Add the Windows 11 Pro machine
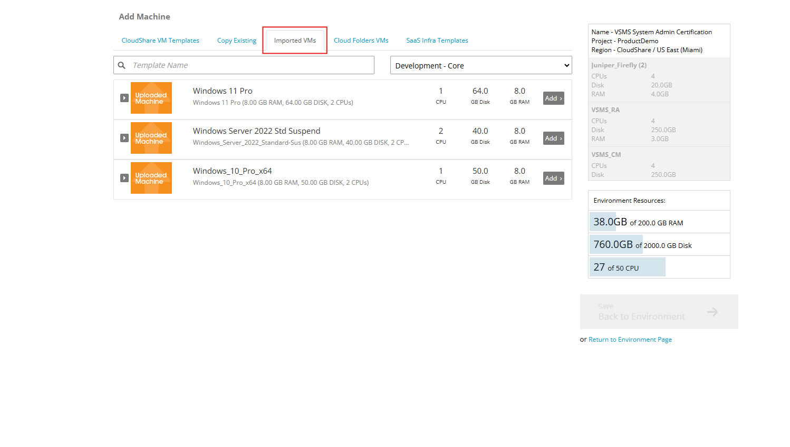This screenshot has width=790, height=447. tap(553, 98)
